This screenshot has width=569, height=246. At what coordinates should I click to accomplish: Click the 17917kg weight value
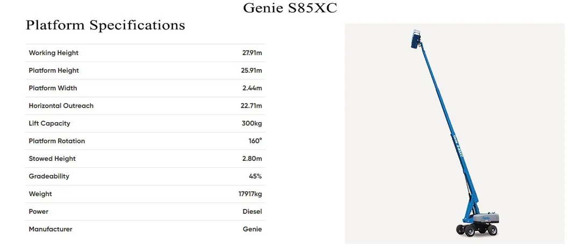pyautogui.click(x=250, y=194)
